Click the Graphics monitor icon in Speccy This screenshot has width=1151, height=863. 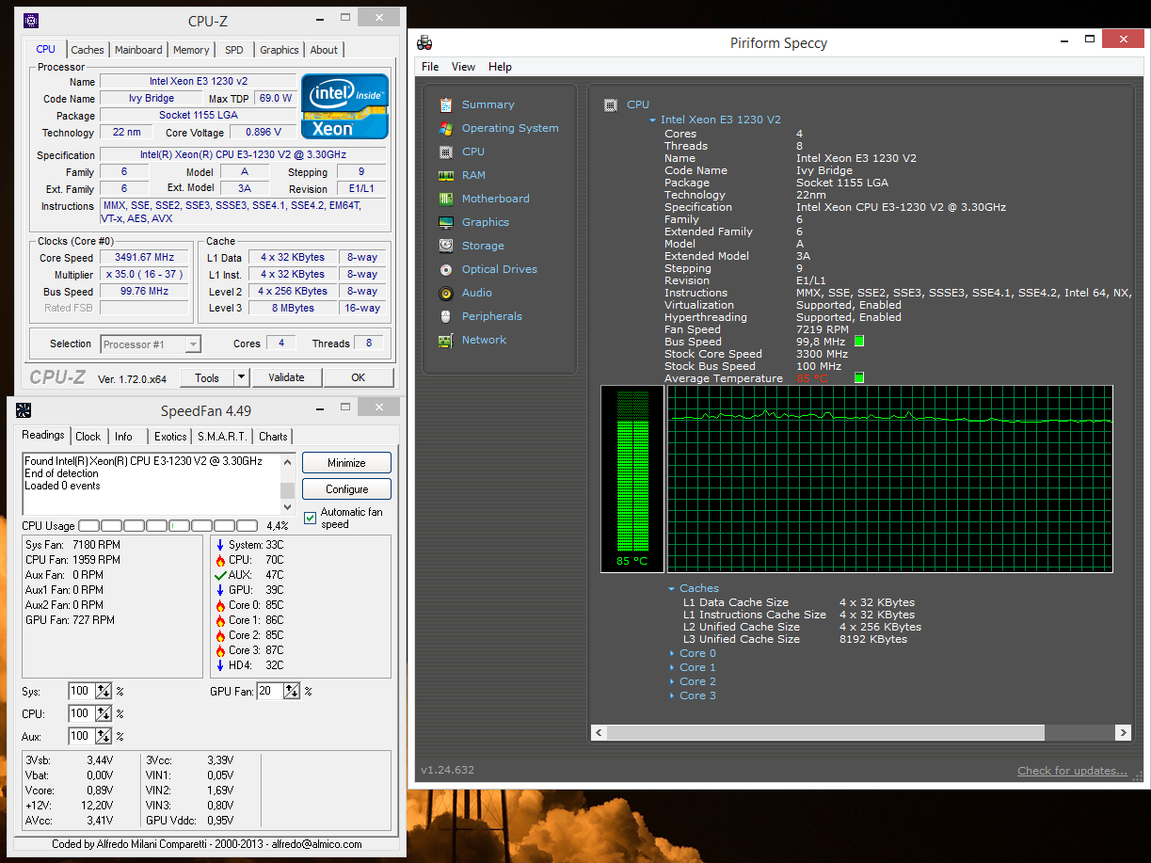[x=446, y=222]
